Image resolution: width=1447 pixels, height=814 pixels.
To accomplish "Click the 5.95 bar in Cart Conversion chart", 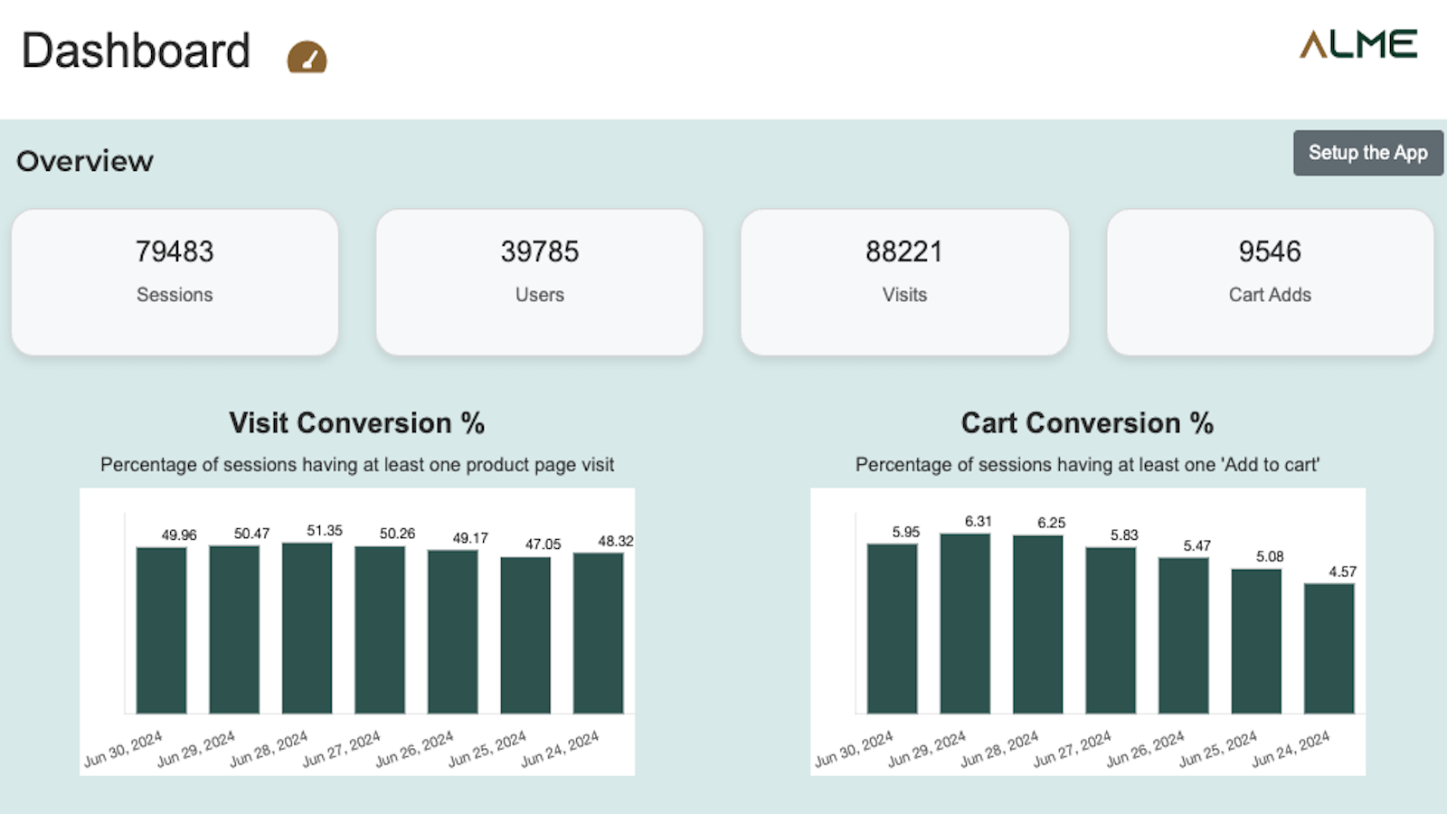I will 892,629.
